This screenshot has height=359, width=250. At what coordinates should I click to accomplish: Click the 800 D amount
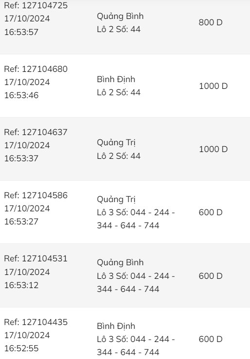[211, 22]
